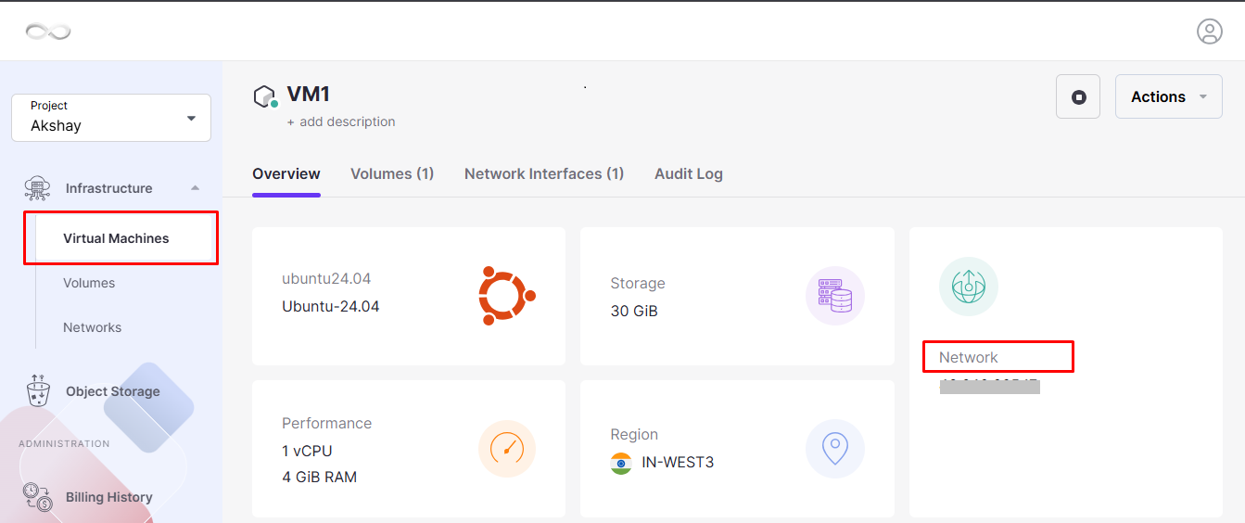Click the ubuntu24.04 label
This screenshot has height=523, width=1245.
pyautogui.click(x=327, y=278)
